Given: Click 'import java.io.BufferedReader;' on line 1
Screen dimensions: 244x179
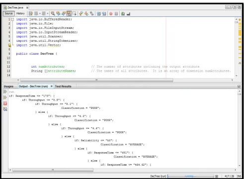Looking at the screenshot, I should pyautogui.click(x=44, y=19).
